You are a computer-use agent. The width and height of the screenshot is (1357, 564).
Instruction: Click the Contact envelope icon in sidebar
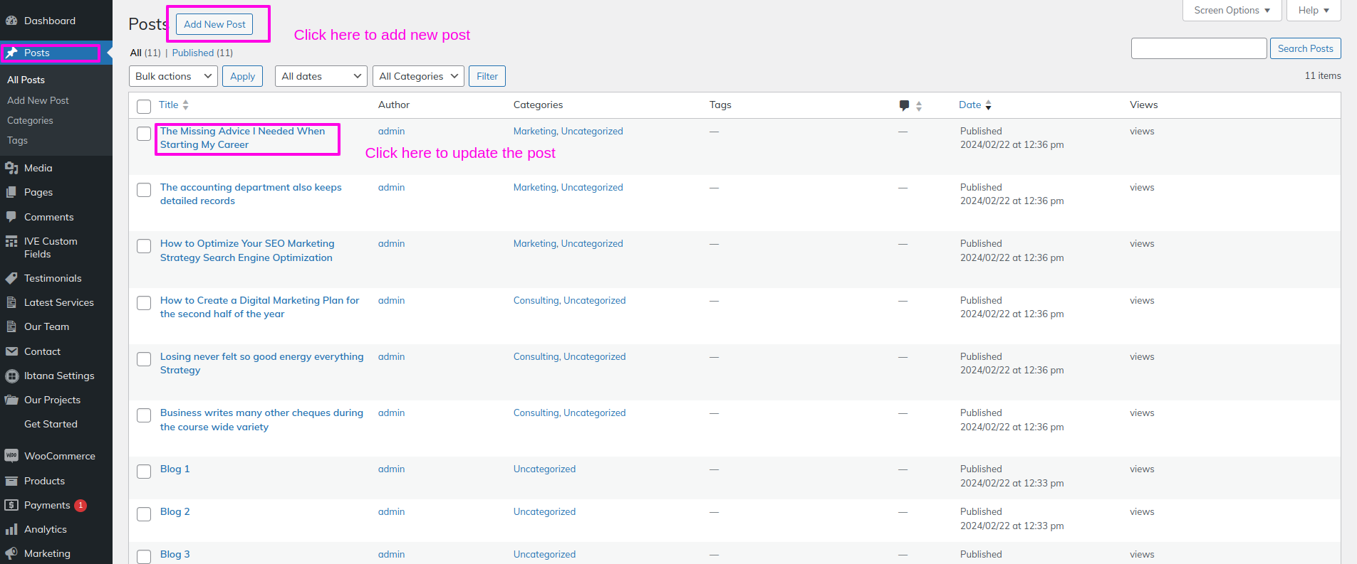coord(11,351)
